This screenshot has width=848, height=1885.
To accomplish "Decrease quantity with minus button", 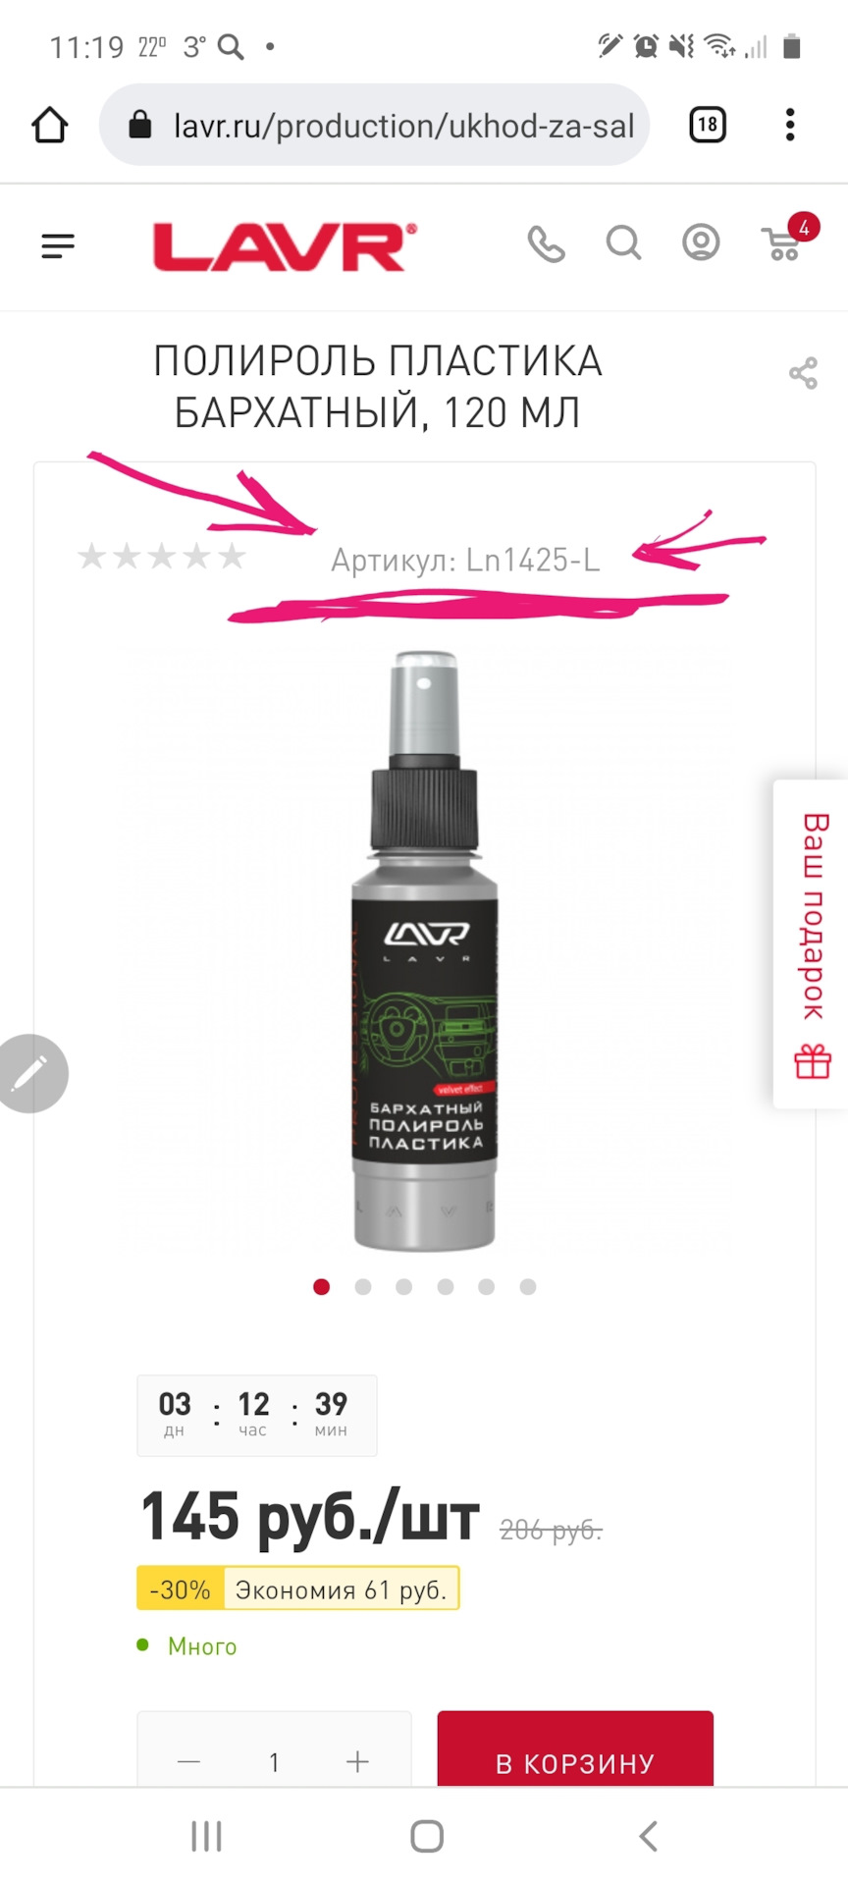I will point(188,1762).
